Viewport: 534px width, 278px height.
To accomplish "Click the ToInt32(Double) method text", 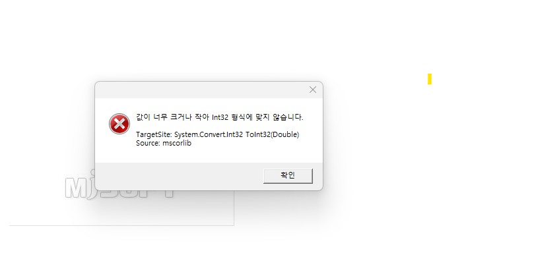I will [x=272, y=134].
